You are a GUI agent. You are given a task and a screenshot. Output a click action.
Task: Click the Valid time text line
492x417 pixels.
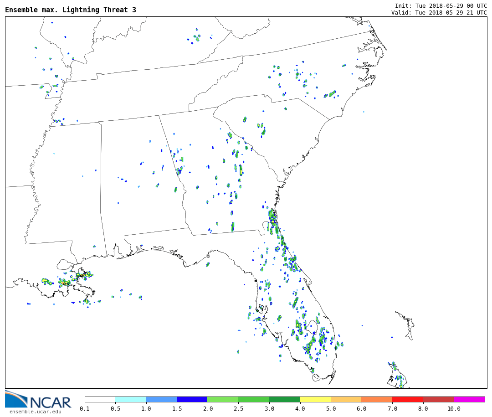coord(439,13)
